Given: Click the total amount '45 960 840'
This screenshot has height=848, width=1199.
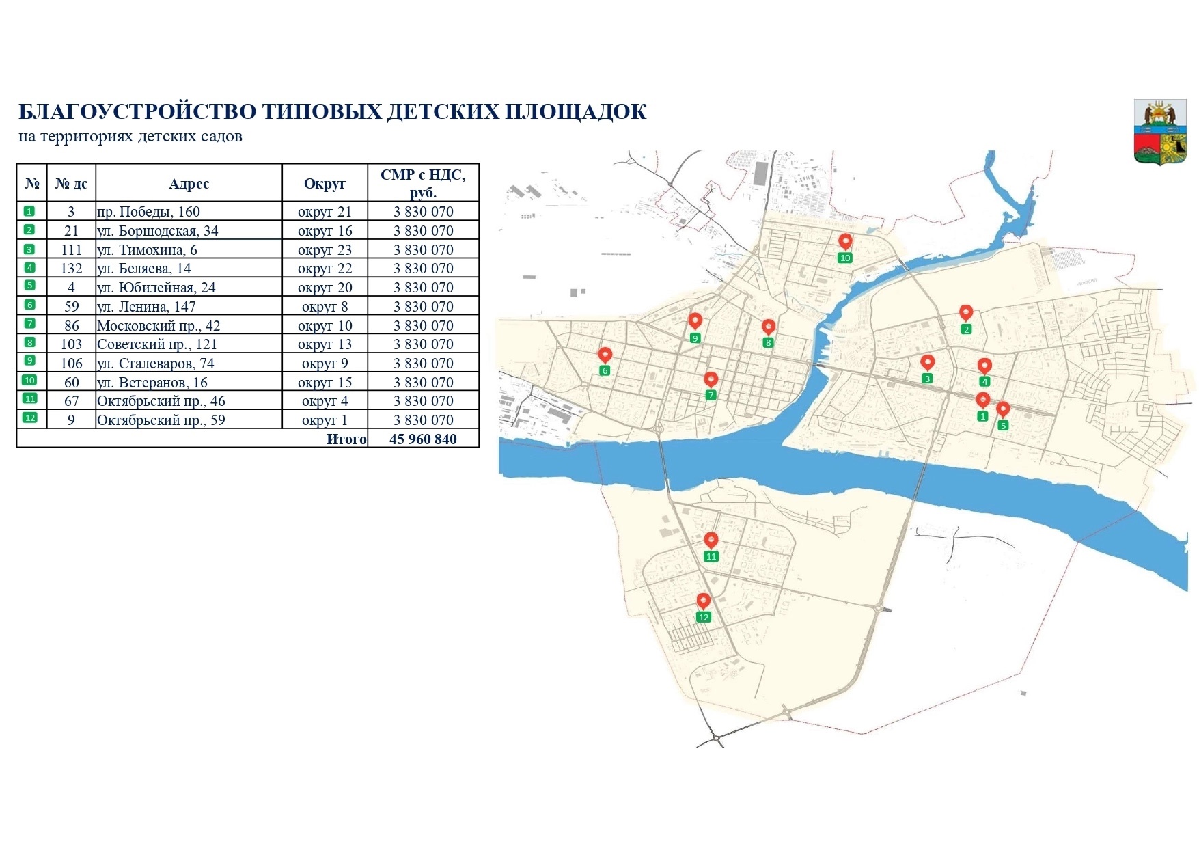Looking at the screenshot, I should [423, 439].
